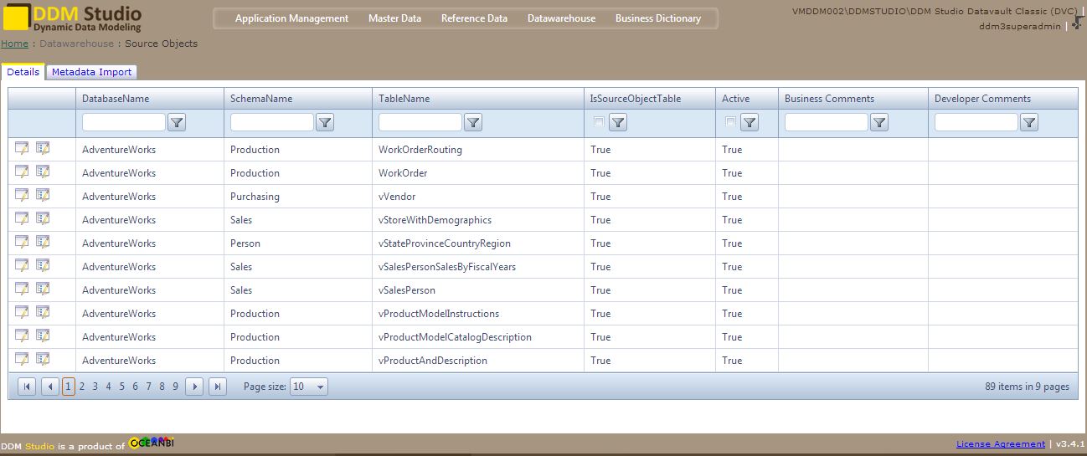
Task: Open the Datawarehouse menu
Action: pyautogui.click(x=561, y=18)
